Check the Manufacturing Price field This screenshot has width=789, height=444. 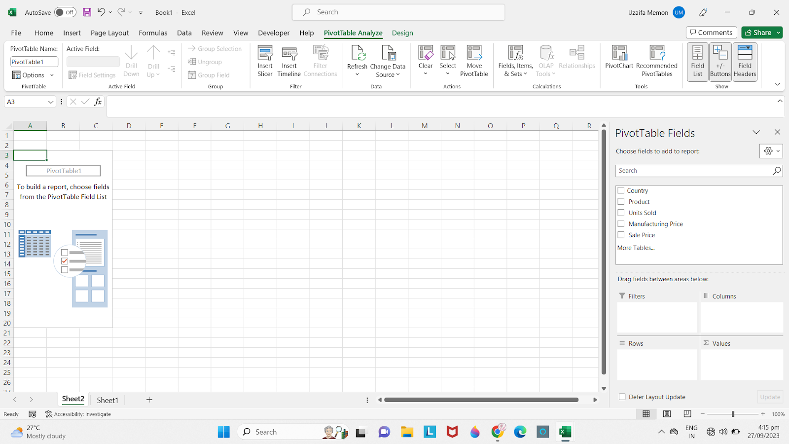[x=621, y=223]
